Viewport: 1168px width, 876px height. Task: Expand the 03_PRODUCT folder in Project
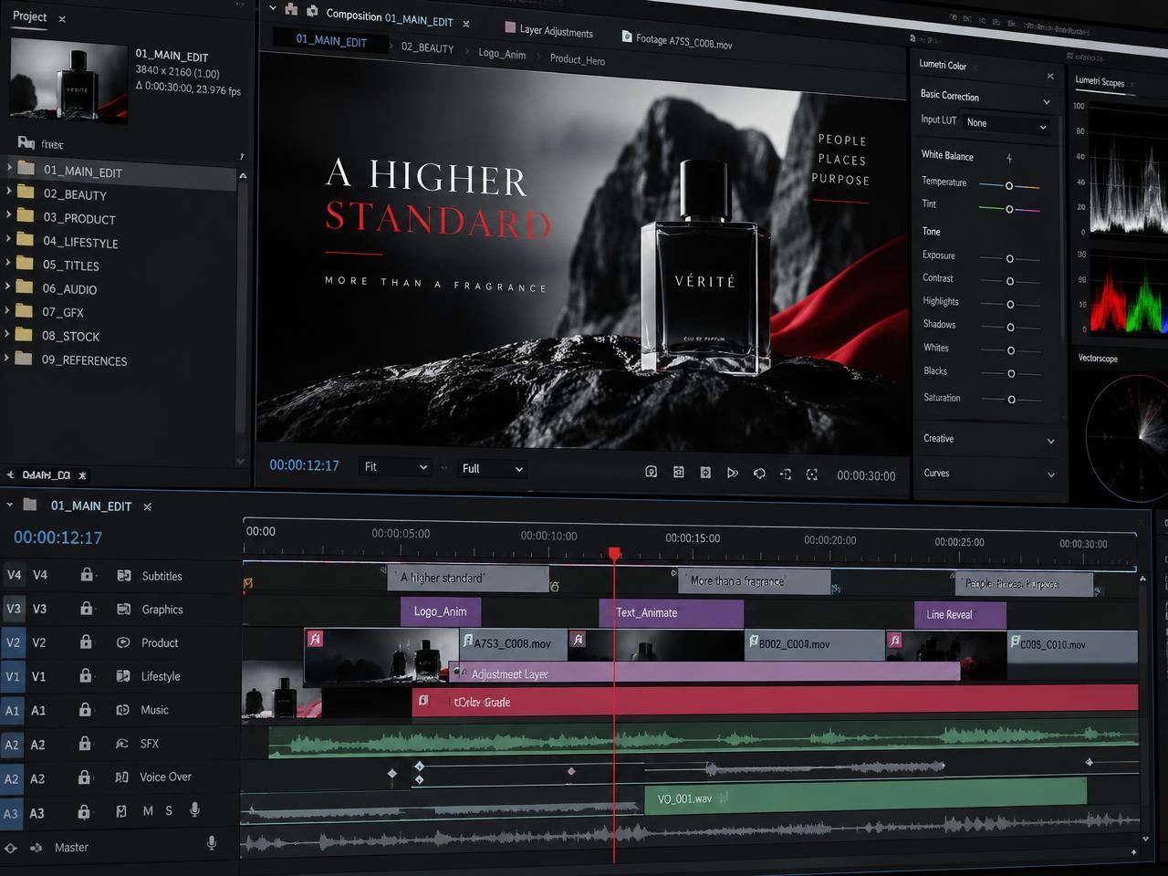tap(9, 216)
